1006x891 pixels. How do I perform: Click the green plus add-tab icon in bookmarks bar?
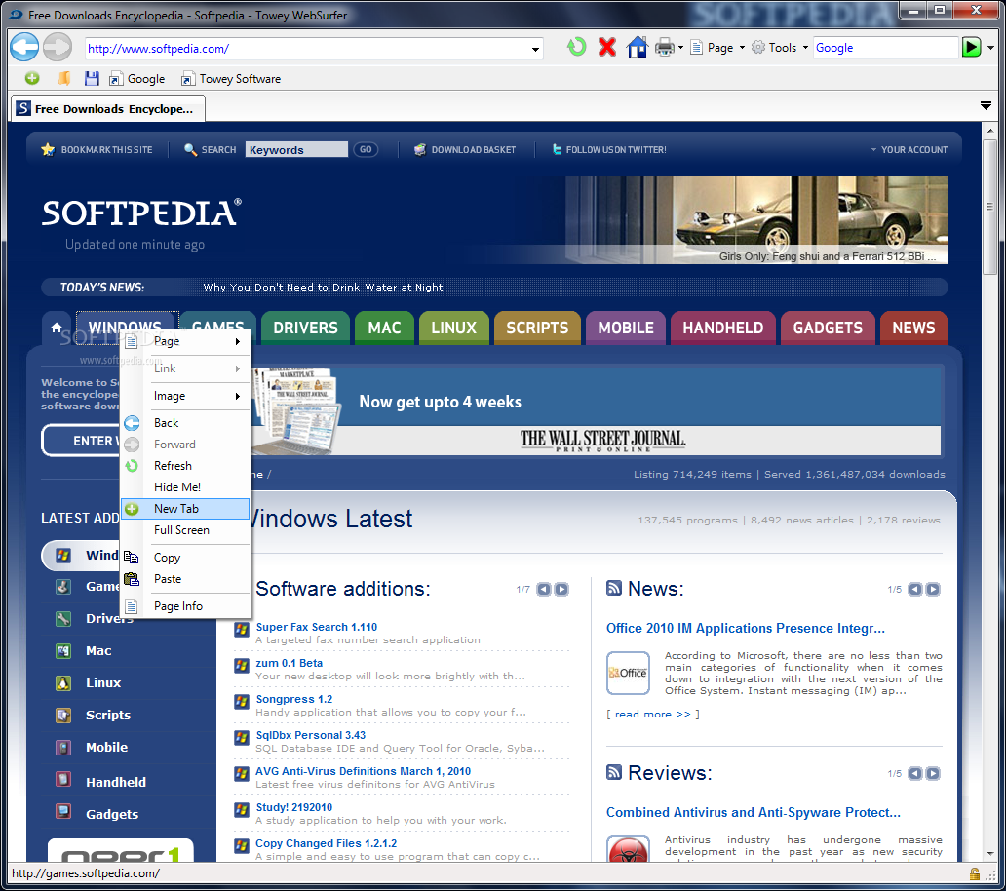point(32,78)
